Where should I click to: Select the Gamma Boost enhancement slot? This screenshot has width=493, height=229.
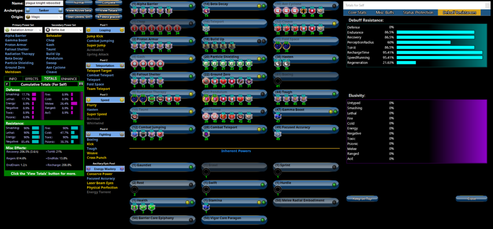pyautogui.click(x=278, y=116)
